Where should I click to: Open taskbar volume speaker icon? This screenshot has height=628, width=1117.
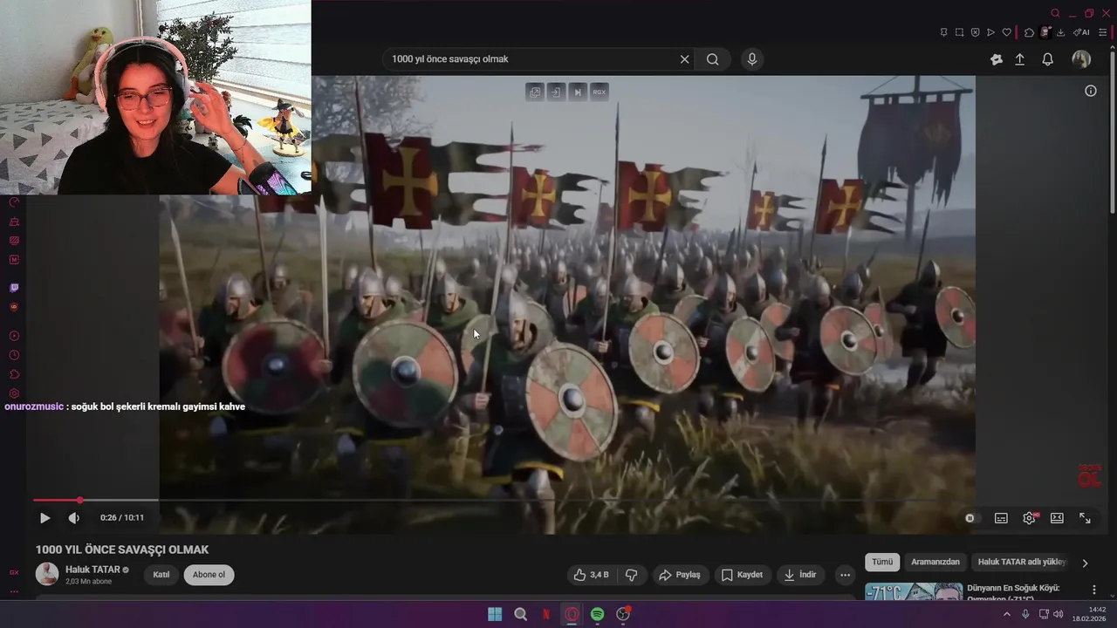(1059, 614)
